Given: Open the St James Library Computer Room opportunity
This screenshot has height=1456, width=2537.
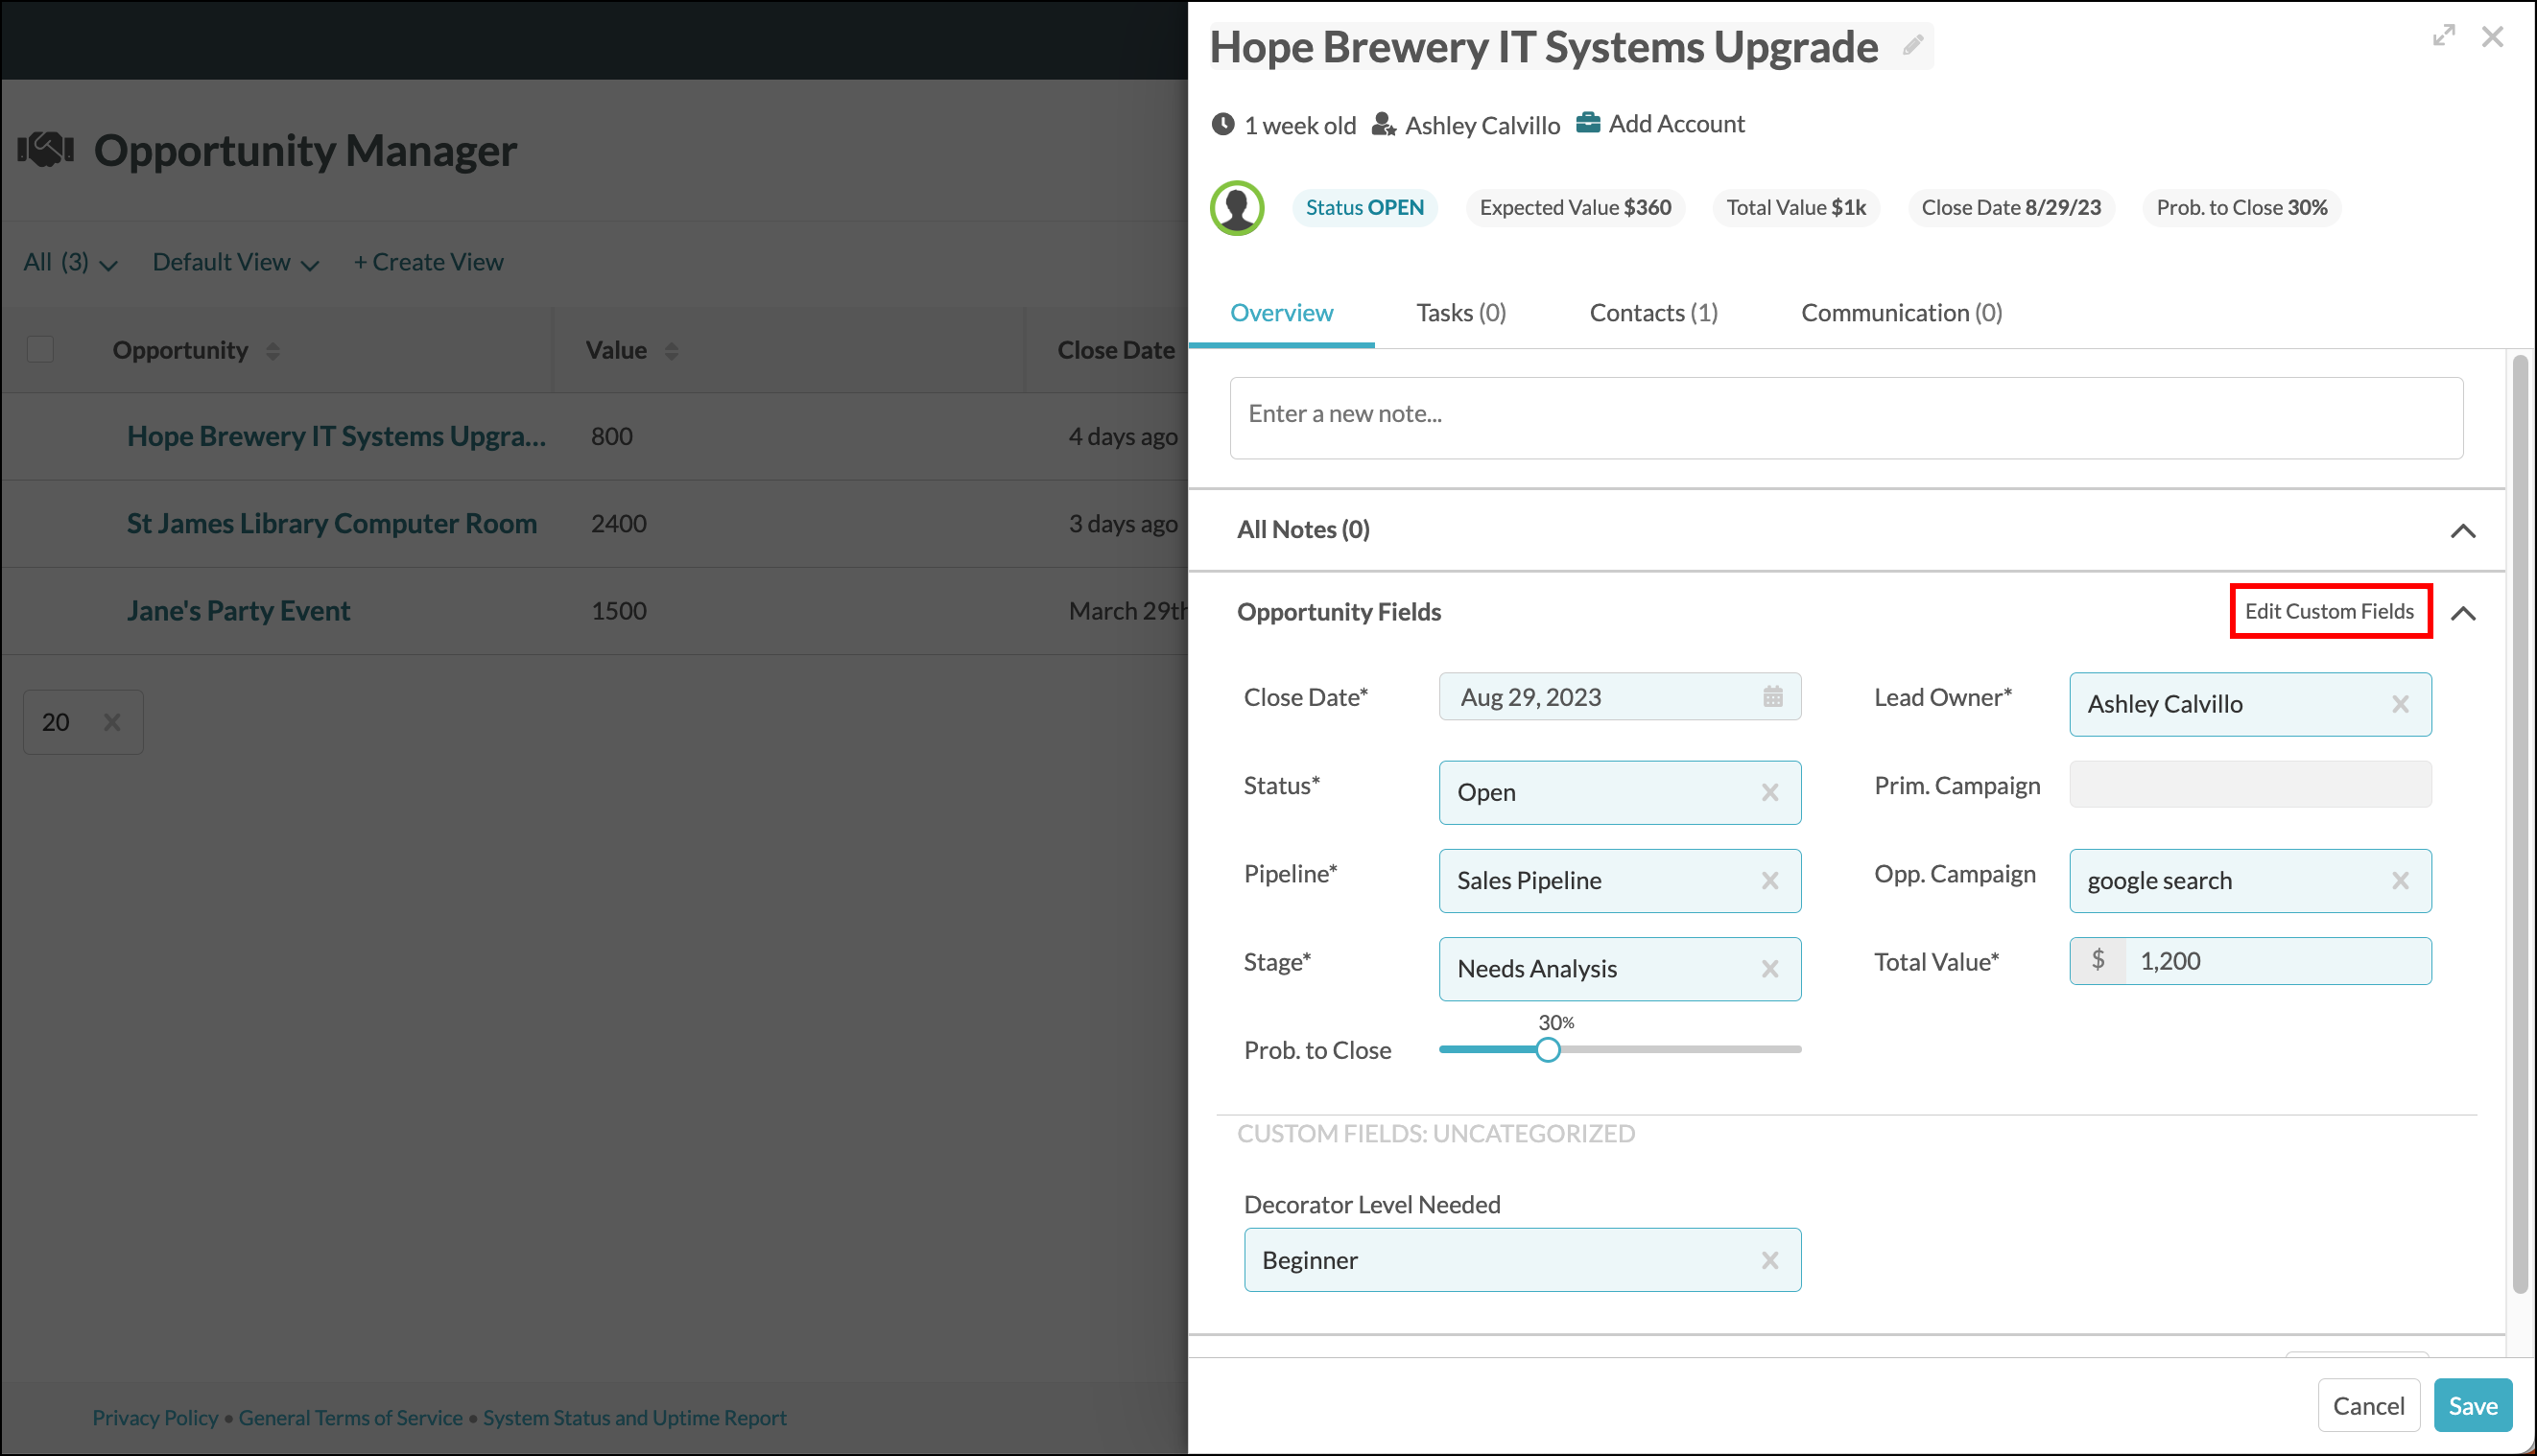Looking at the screenshot, I should [331, 524].
